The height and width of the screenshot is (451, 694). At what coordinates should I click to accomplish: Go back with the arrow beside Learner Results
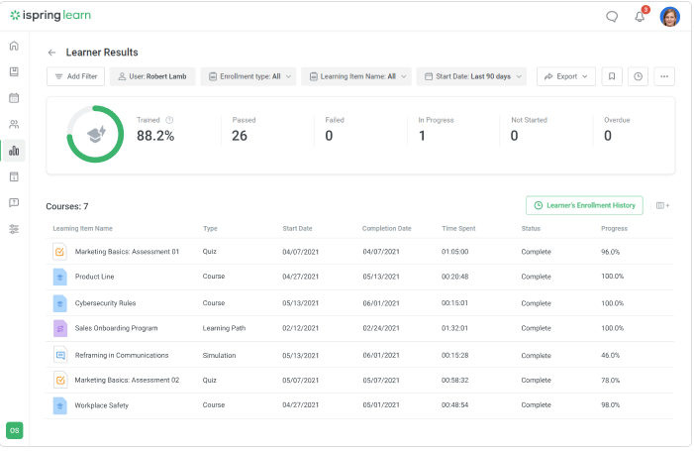(51, 53)
